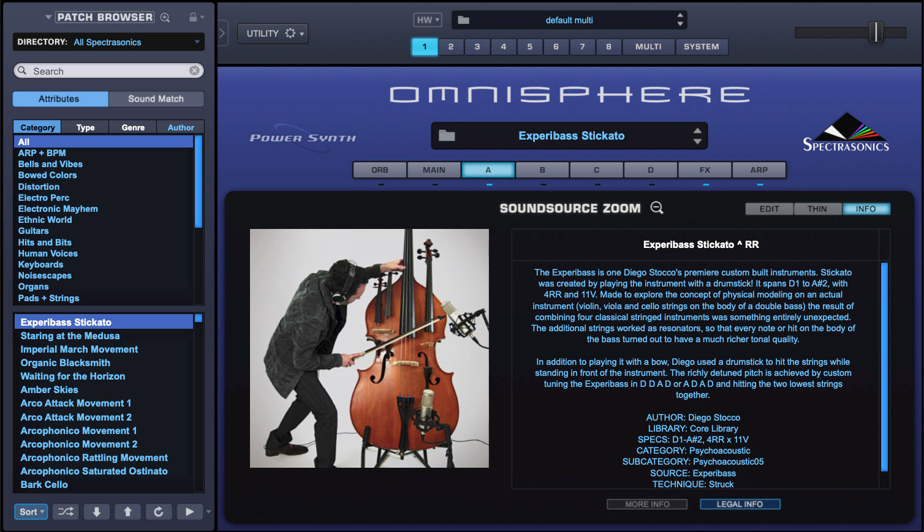The height and width of the screenshot is (532, 924).
Task: Click the Utility gear icon
Action: 290,33
